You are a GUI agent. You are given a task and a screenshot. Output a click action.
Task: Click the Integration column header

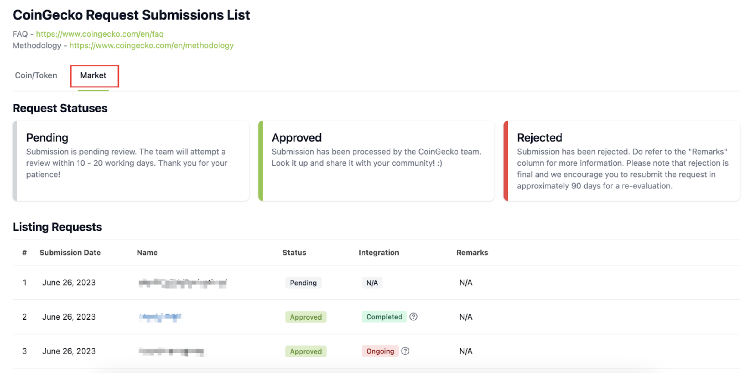point(379,253)
